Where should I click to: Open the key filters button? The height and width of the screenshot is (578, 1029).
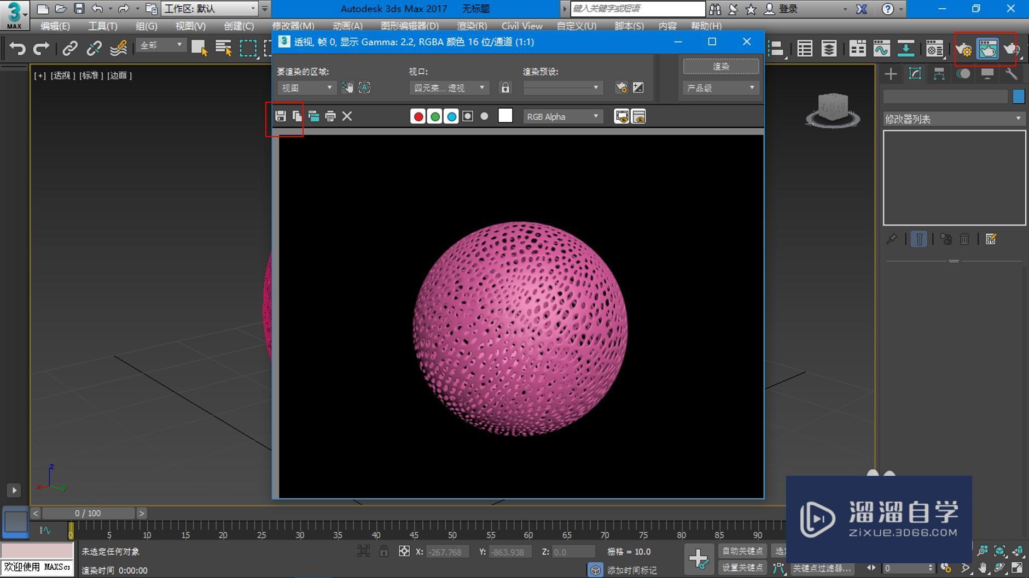821,569
